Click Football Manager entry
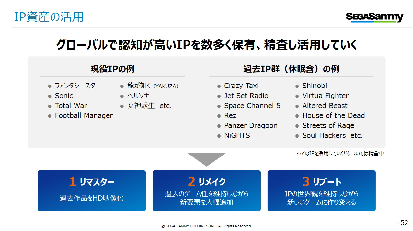413x231 pixels. [84, 116]
